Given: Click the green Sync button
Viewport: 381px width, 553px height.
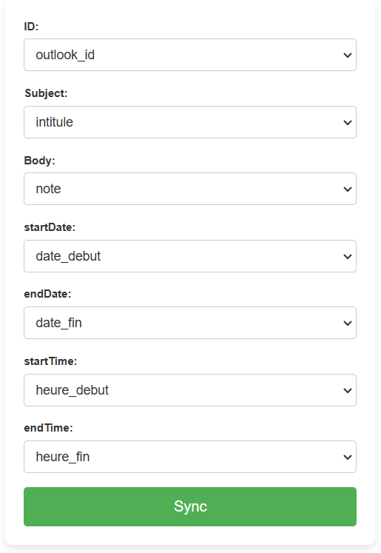Looking at the screenshot, I should coord(190,506).
